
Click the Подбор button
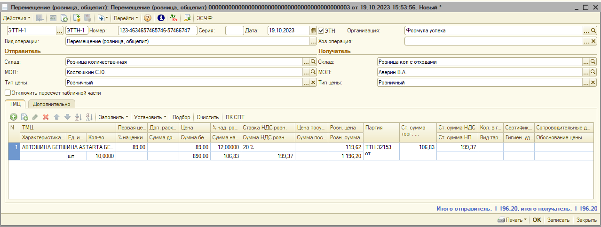(x=182, y=117)
